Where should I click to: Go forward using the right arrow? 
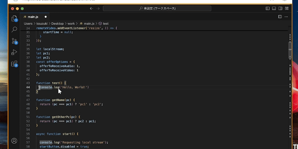(x=98, y=8)
